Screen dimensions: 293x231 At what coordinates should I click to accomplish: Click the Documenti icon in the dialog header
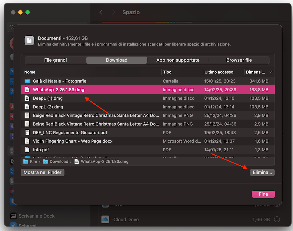pos(30,41)
